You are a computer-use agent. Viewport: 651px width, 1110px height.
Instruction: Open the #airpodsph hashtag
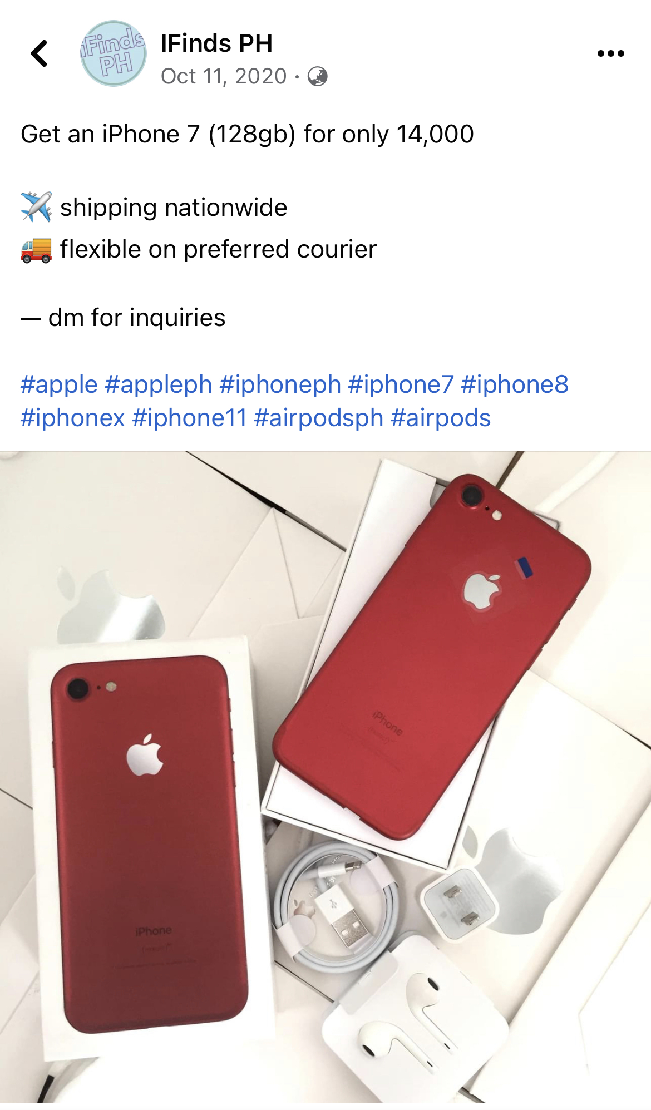(319, 418)
